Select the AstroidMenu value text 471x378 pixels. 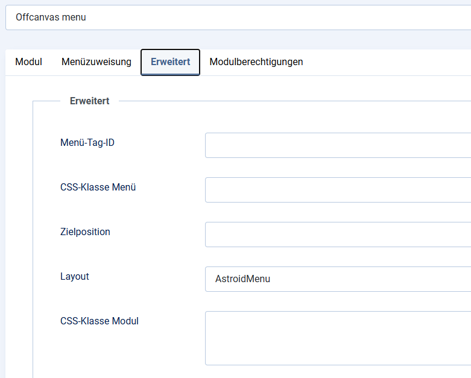point(242,279)
